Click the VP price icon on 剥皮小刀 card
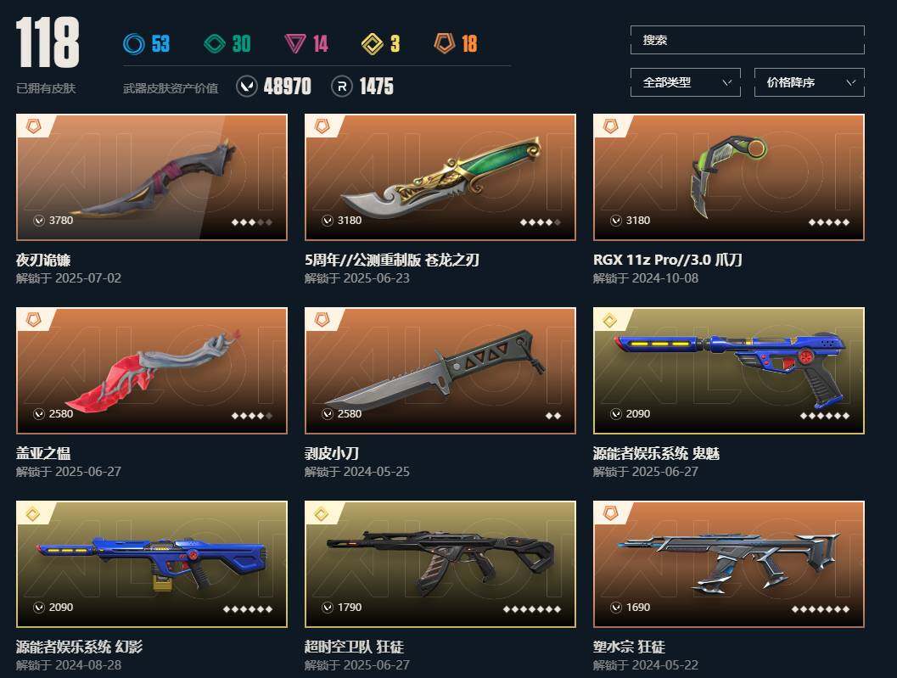The image size is (897, 678). coord(328,413)
